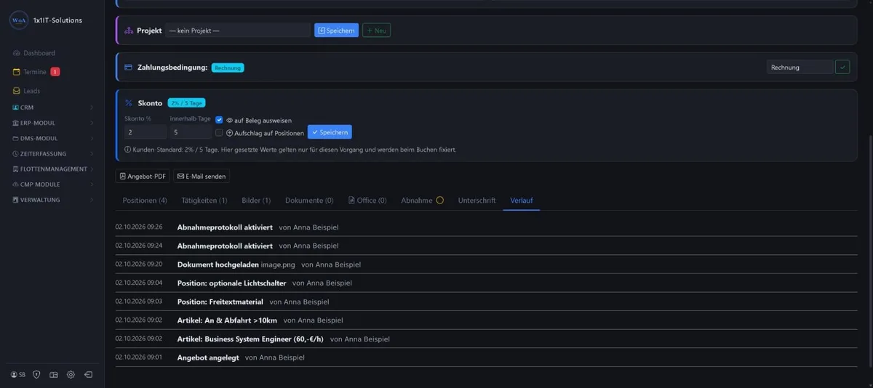Open the Rechnung payment terms dropdown
Image resolution: width=873 pixels, height=388 pixels.
tap(800, 68)
